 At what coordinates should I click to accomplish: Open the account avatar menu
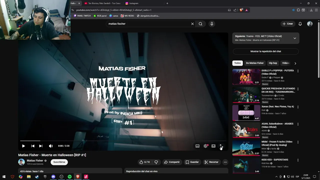[x=310, y=24]
